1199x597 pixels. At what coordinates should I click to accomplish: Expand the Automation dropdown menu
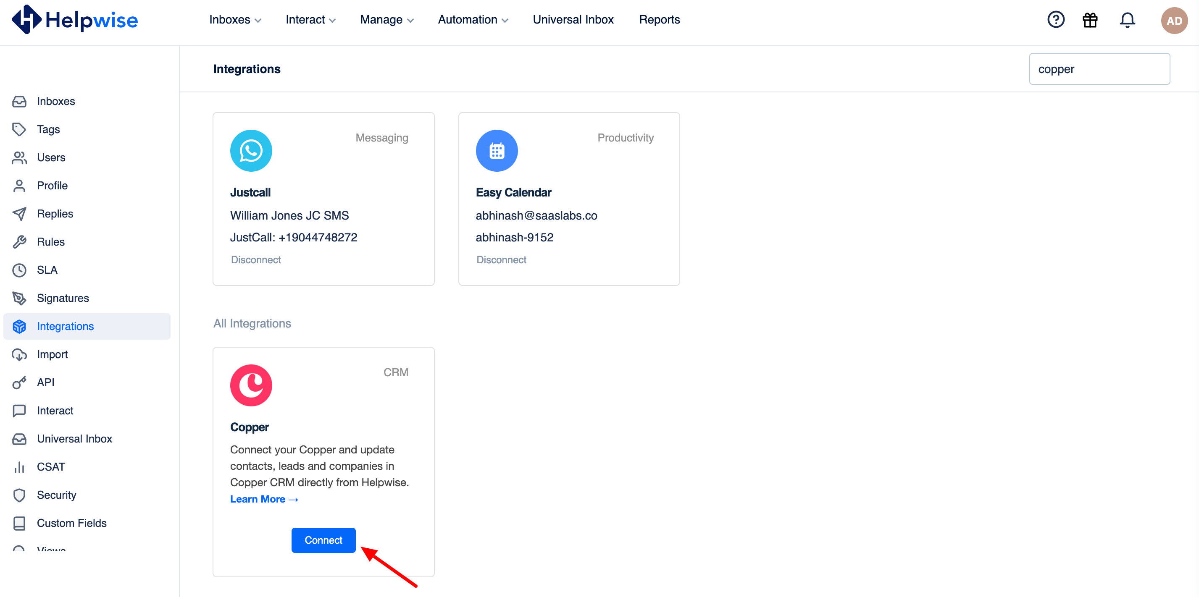click(x=473, y=20)
